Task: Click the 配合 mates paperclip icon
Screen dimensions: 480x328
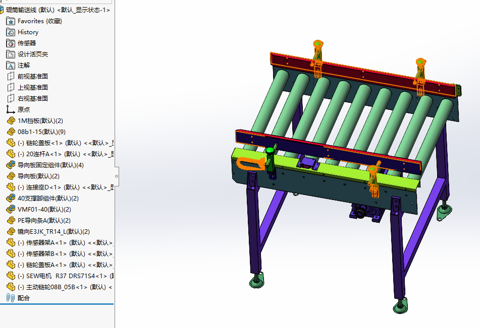Action: tap(11, 298)
